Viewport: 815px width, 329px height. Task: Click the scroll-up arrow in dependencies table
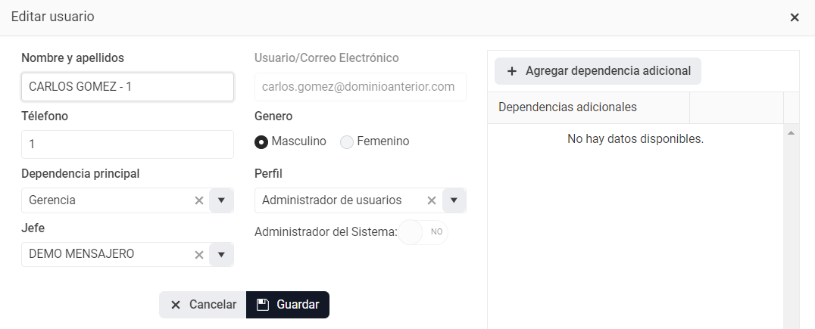791,134
